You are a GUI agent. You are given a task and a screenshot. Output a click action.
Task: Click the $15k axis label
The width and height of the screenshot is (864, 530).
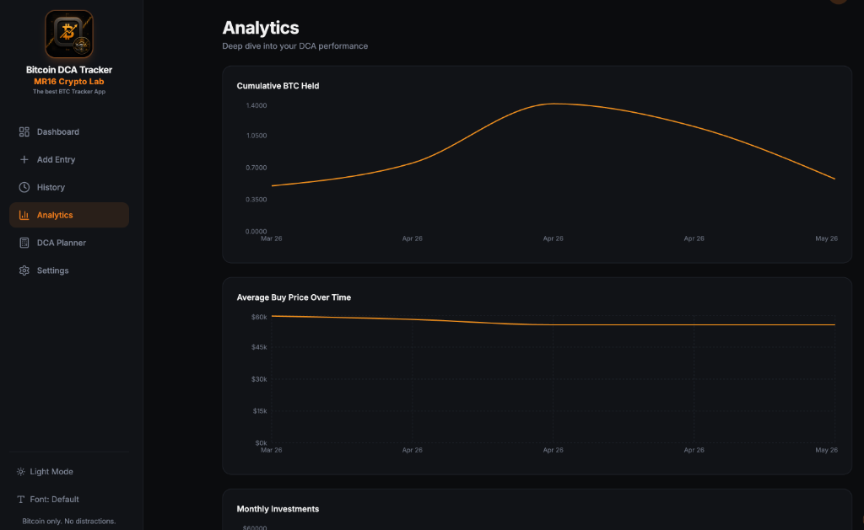point(260,411)
